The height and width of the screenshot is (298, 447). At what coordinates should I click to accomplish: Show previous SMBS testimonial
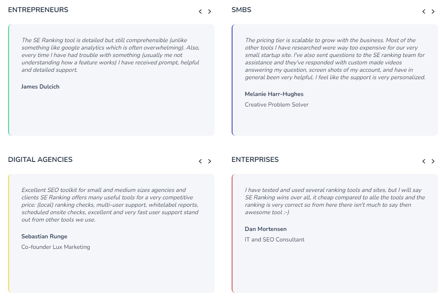424,11
